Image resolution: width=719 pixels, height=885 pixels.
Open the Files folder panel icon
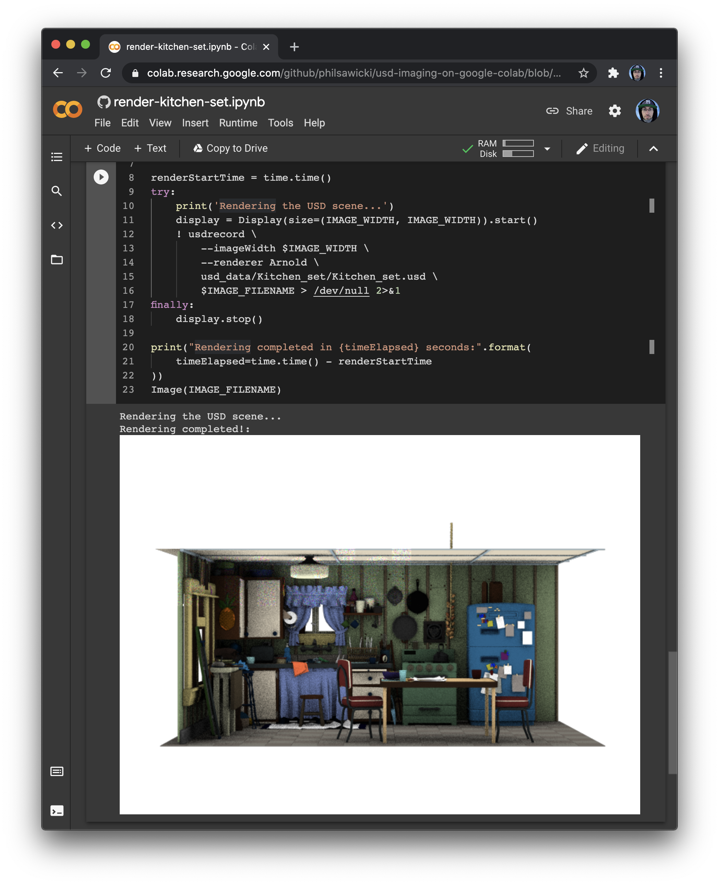pyautogui.click(x=57, y=260)
